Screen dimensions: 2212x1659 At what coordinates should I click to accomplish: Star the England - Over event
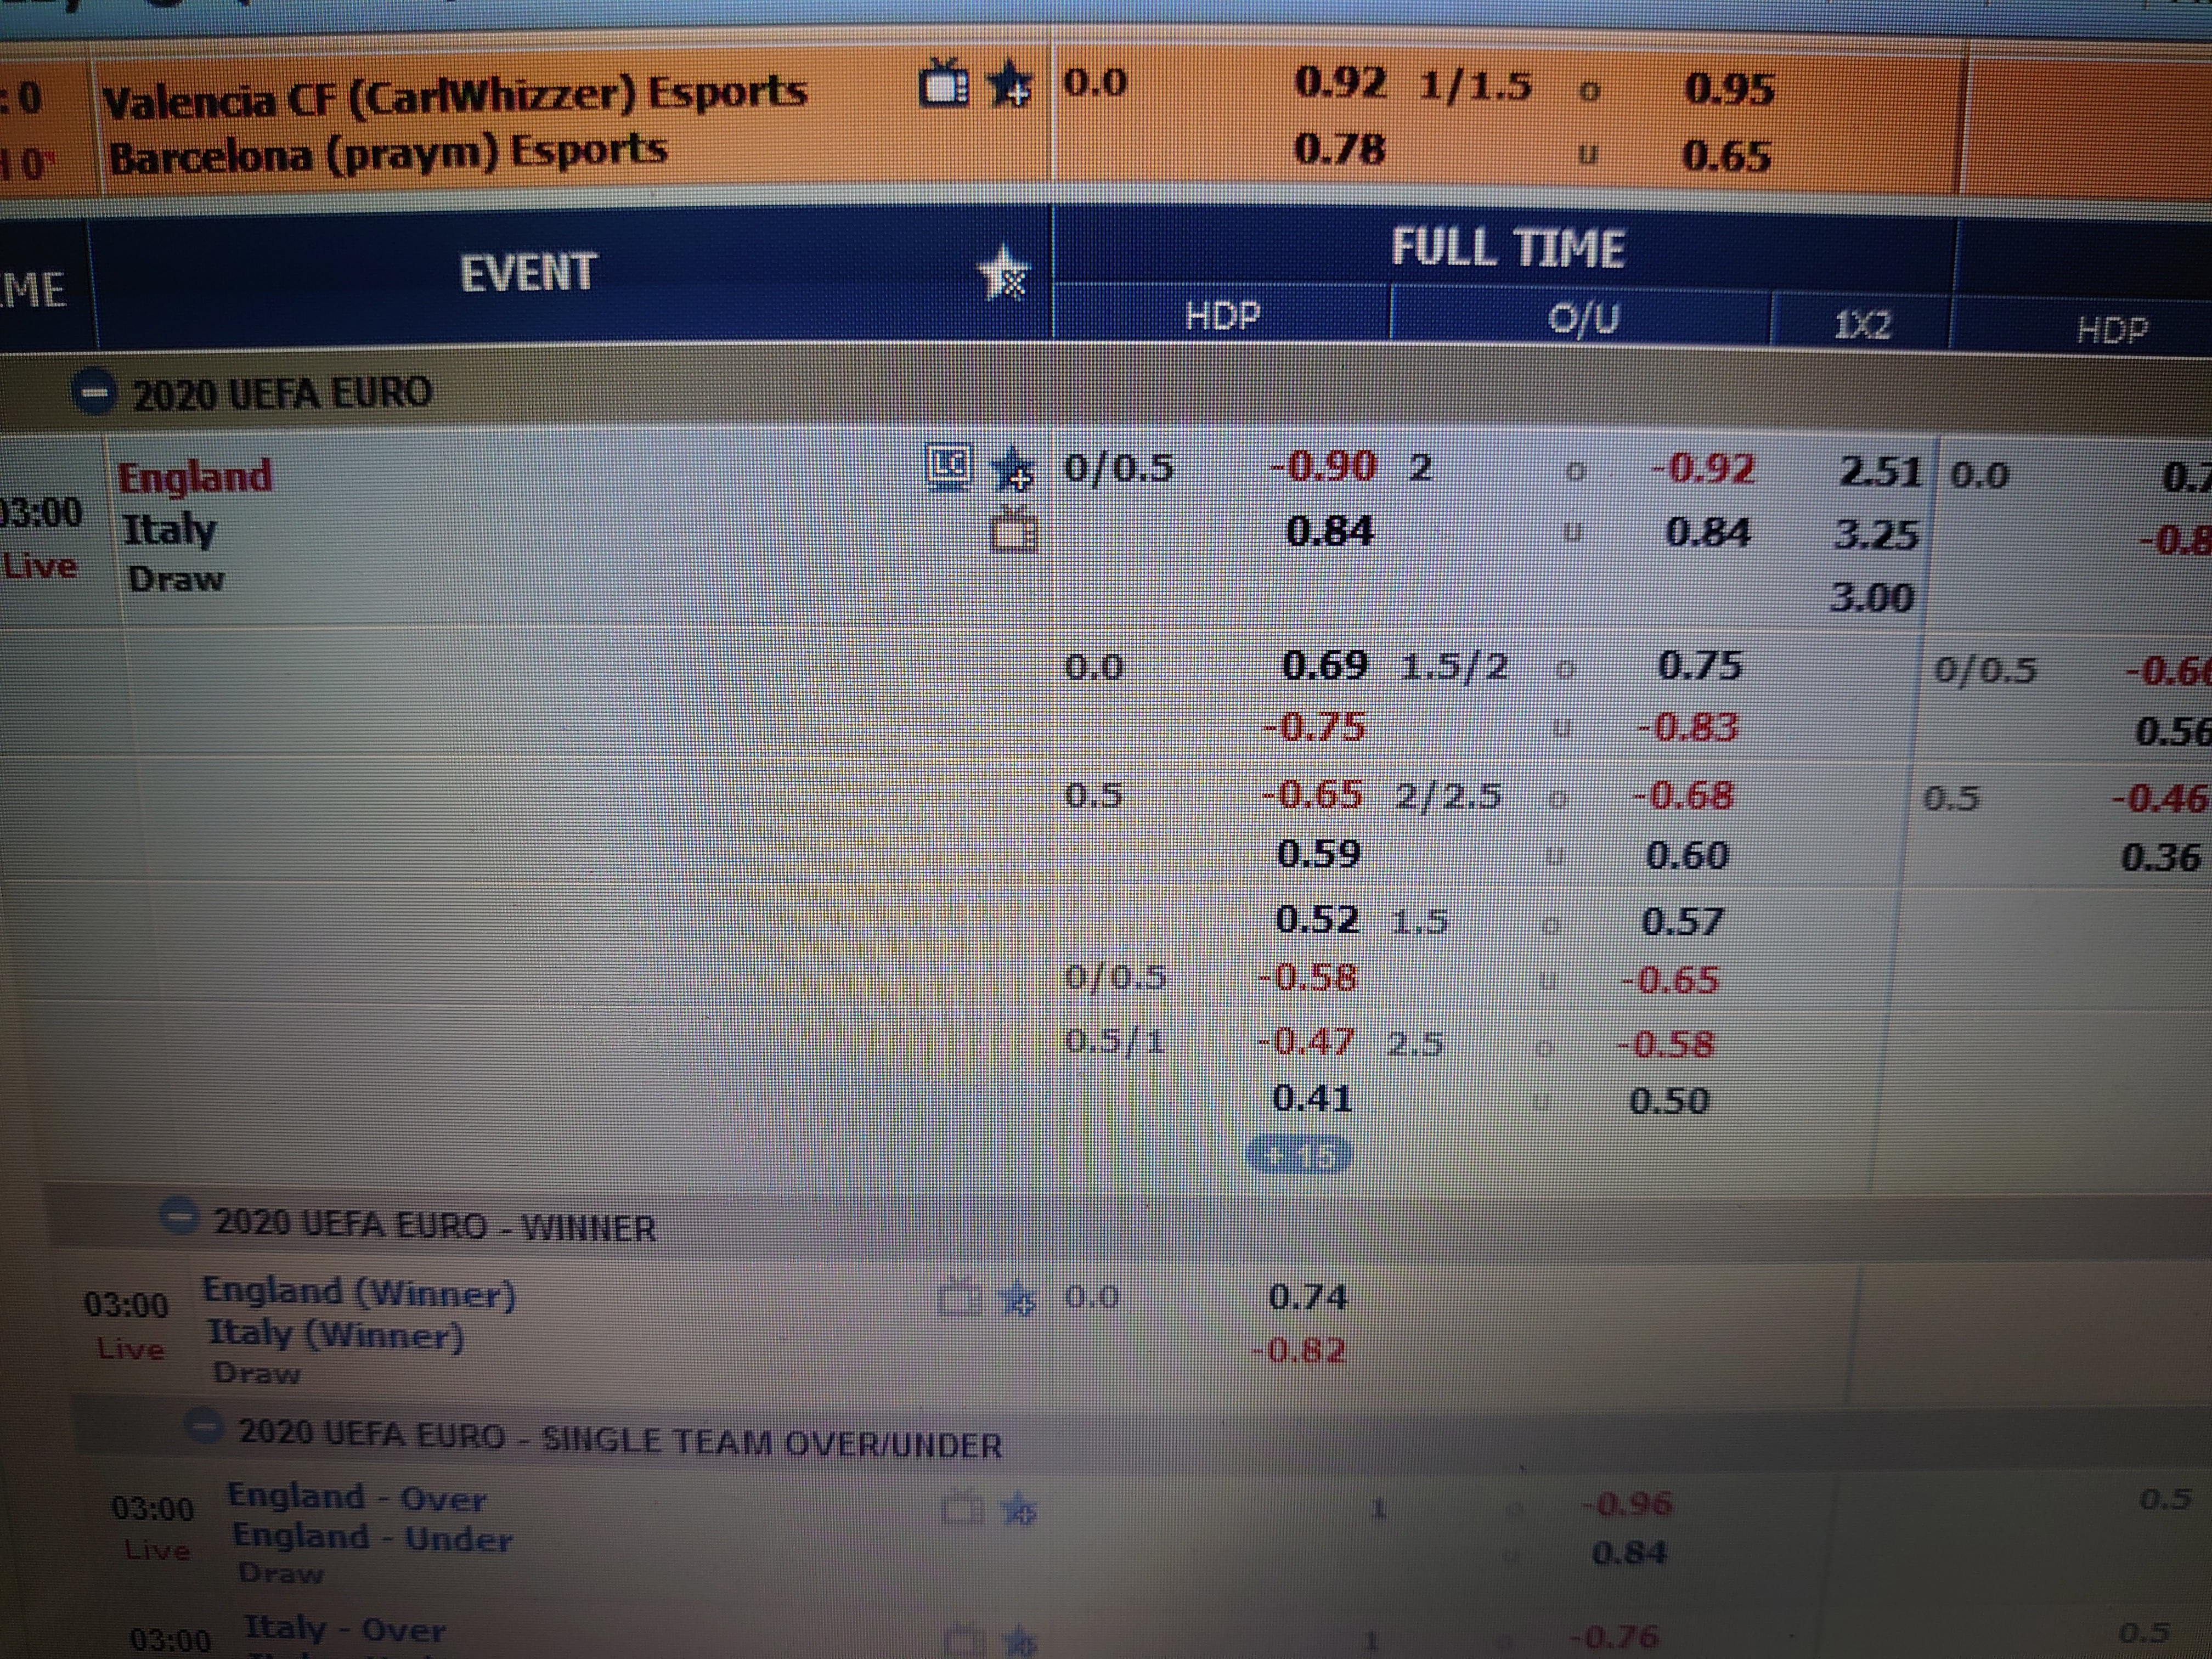coord(1019,1509)
